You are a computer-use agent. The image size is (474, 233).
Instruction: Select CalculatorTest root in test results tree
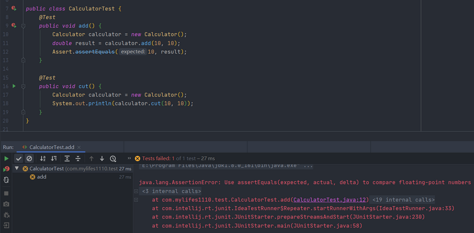pyautogui.click(x=72, y=169)
